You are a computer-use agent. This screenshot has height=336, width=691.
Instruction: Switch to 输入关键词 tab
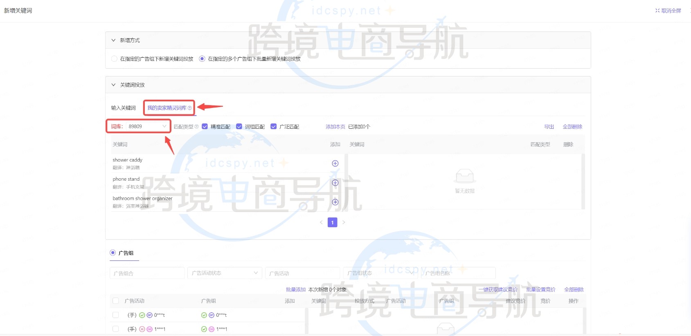coord(123,108)
